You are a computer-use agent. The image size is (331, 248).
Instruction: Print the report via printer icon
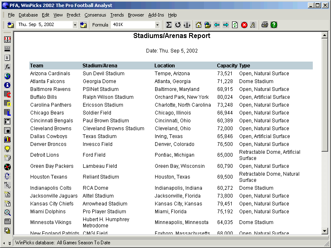(x=264, y=25)
